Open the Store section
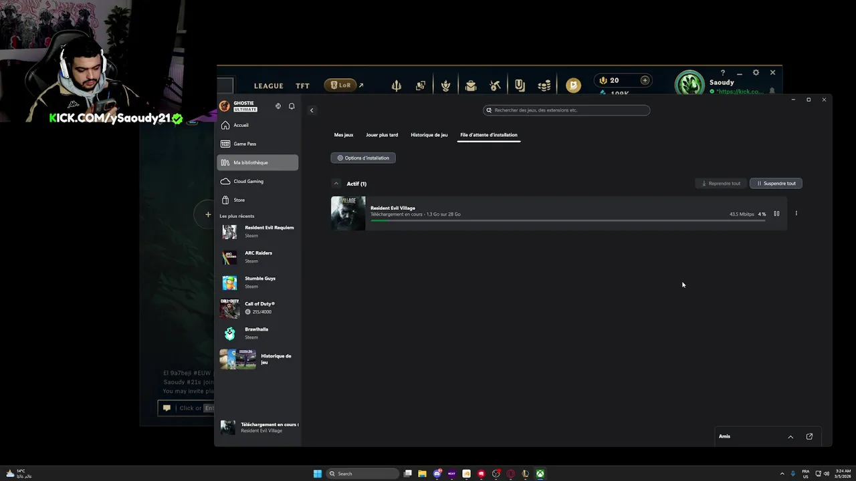 coord(257,200)
